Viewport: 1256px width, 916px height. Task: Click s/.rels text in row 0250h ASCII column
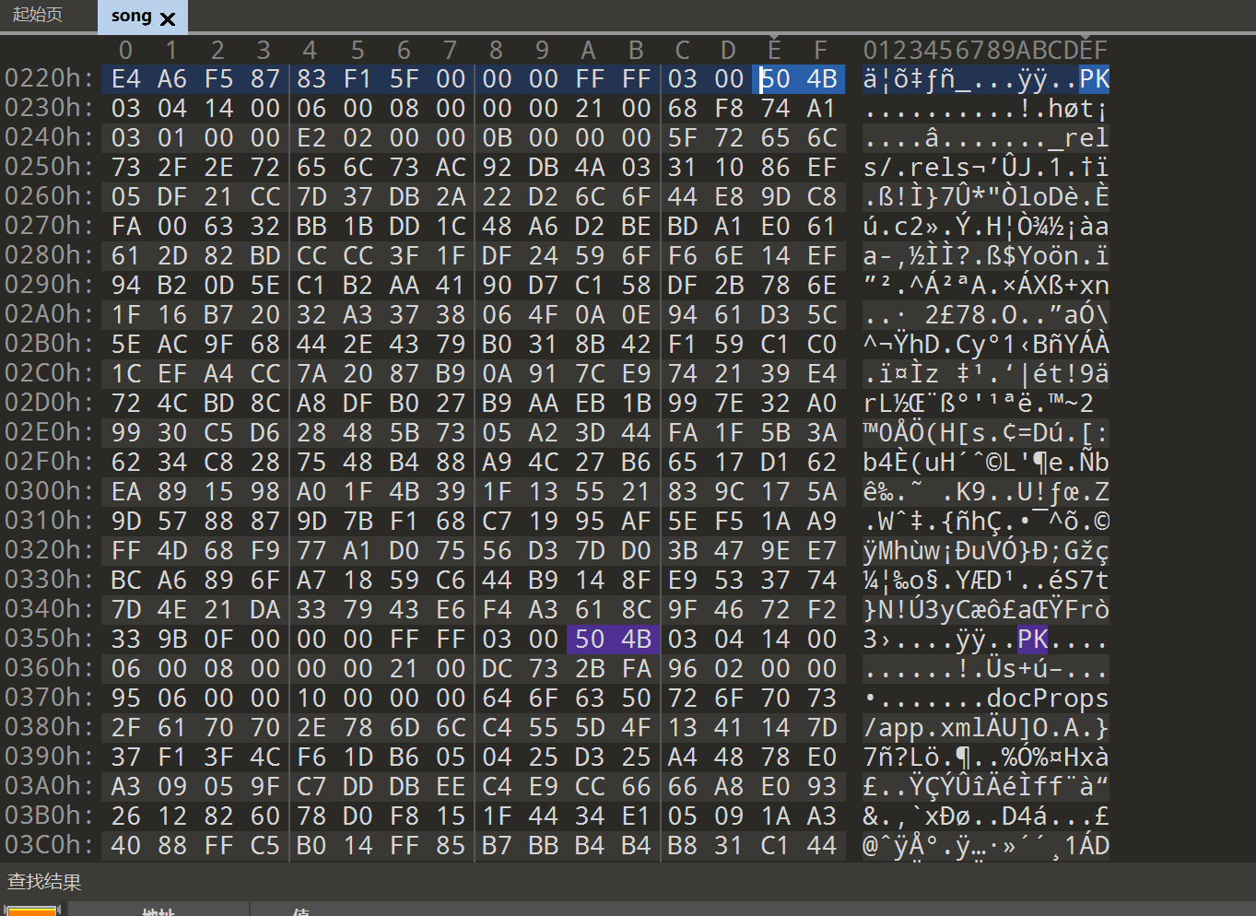(917, 168)
